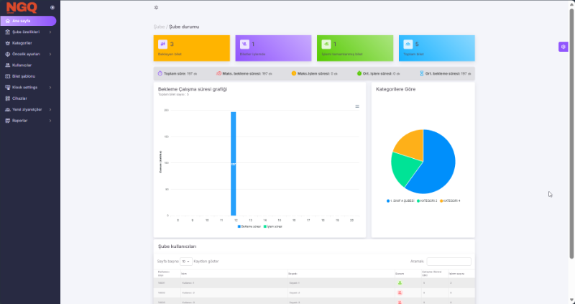Click the Şube breadcrumb link
The image size is (575, 304).
click(x=159, y=27)
